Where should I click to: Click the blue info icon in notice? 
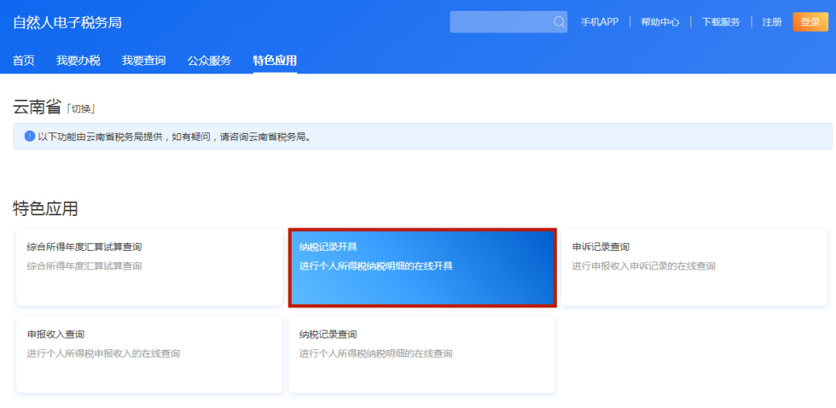pos(29,136)
